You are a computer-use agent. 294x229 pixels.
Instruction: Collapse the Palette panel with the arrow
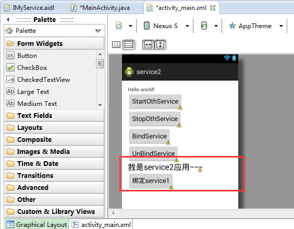8,19
